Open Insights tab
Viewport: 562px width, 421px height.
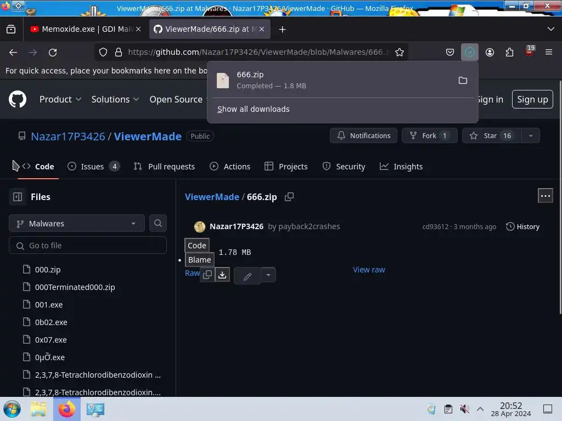coord(401,167)
